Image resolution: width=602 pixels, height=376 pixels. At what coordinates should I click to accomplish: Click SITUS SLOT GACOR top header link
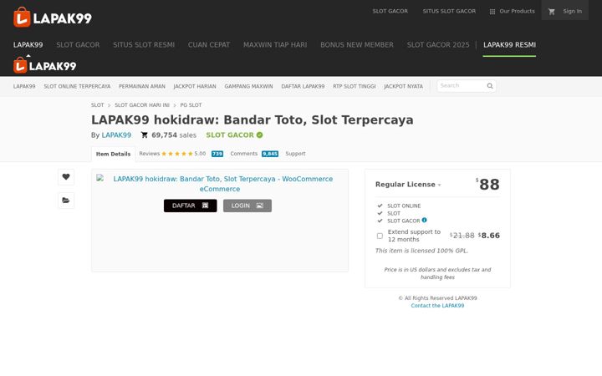[x=449, y=11]
